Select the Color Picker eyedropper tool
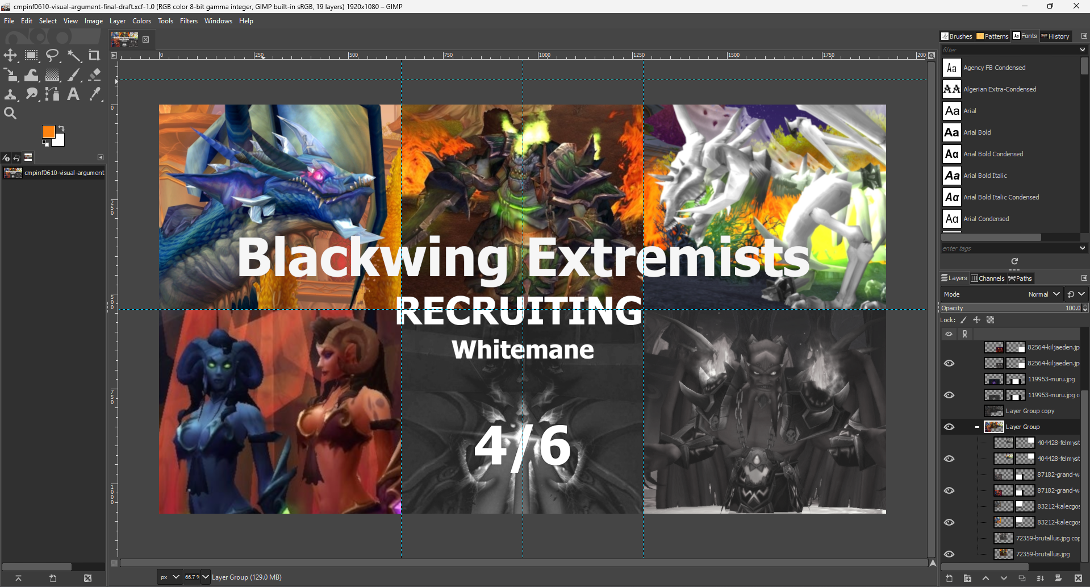 click(x=94, y=94)
